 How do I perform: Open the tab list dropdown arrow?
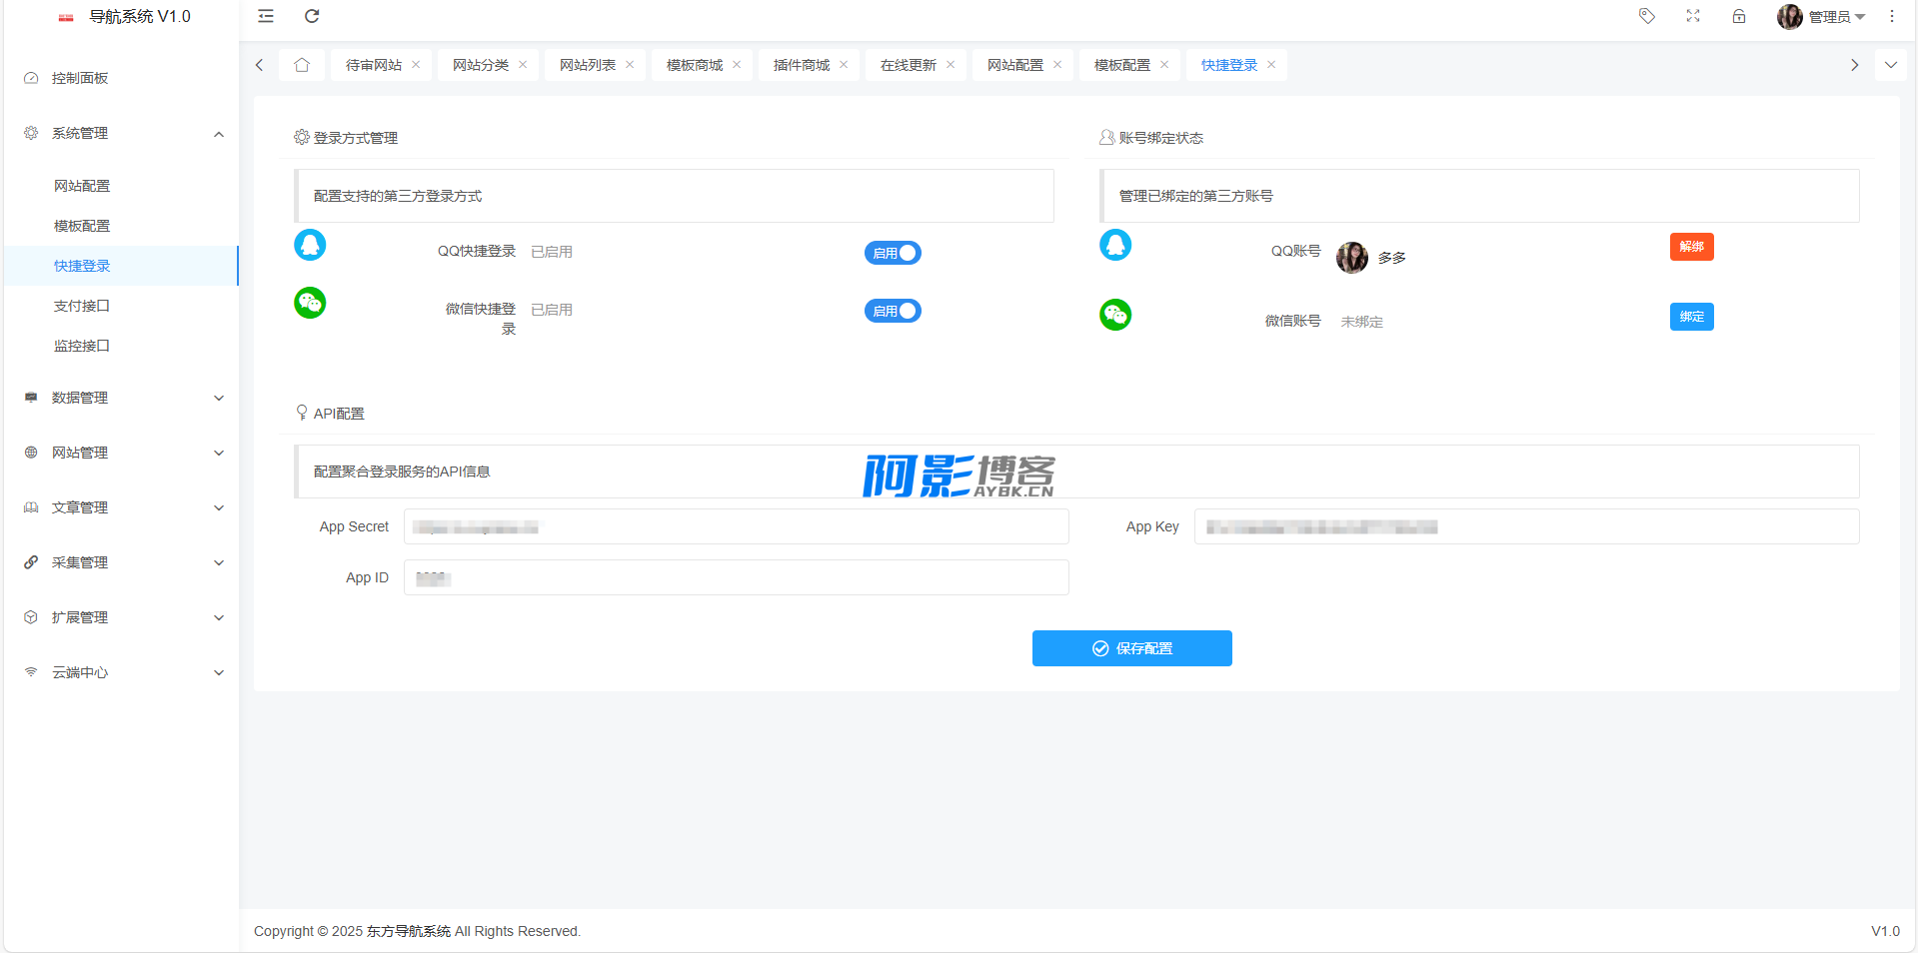pos(1891,65)
